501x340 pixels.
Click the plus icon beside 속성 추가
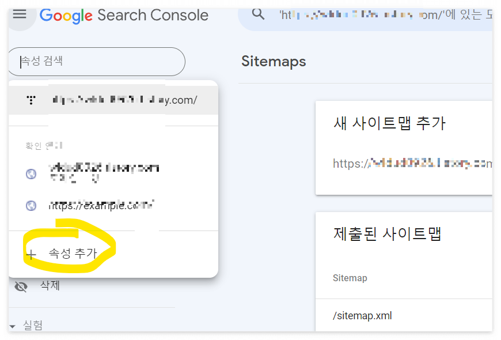pyautogui.click(x=31, y=255)
